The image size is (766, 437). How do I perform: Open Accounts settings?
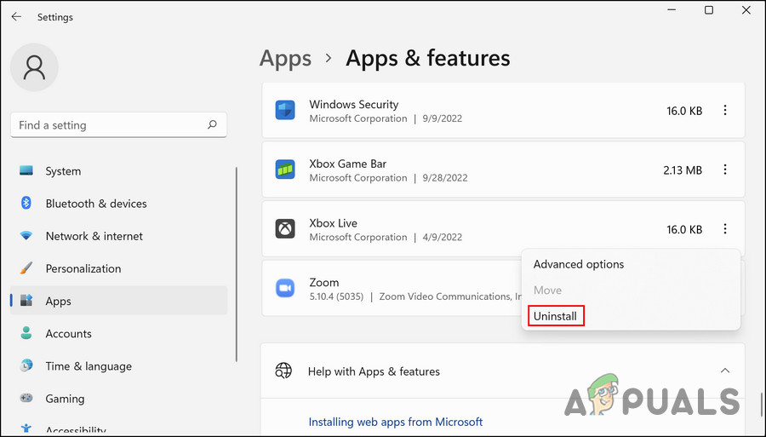[x=118, y=333]
